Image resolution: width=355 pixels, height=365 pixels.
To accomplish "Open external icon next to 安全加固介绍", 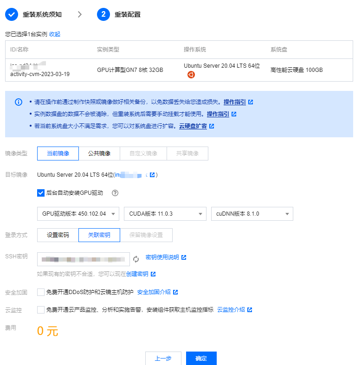I will [175, 292].
